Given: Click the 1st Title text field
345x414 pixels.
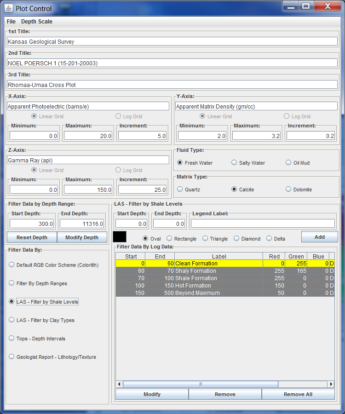Looking at the screenshot, I should coord(172,41).
